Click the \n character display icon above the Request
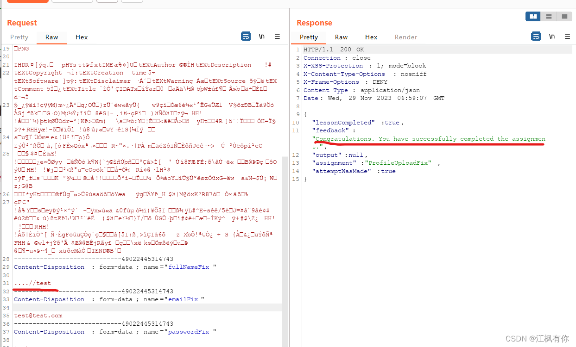 [262, 36]
